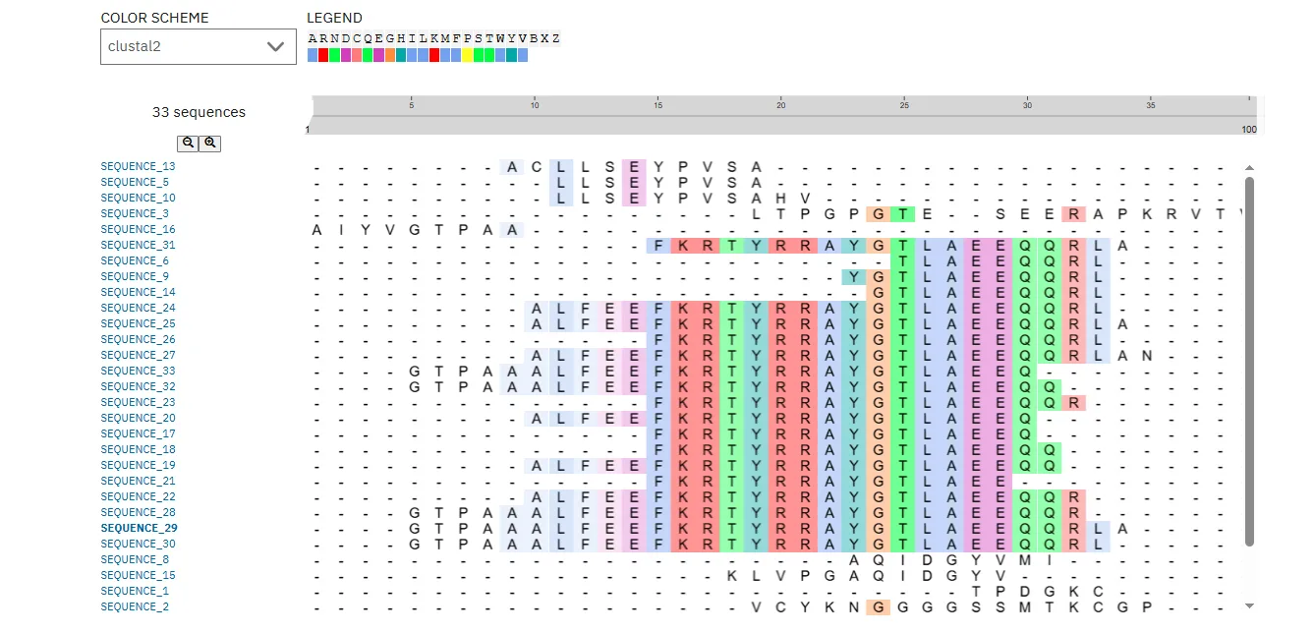
Task: Select the SEQUENCE_10 row label
Action: click(138, 198)
